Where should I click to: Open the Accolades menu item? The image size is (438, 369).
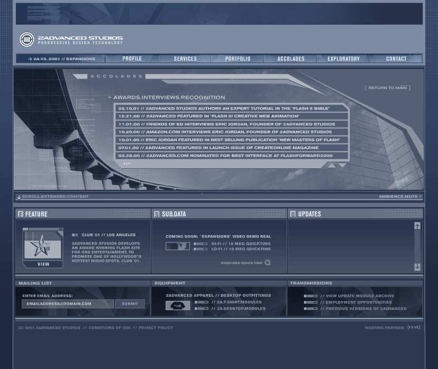[x=291, y=59]
